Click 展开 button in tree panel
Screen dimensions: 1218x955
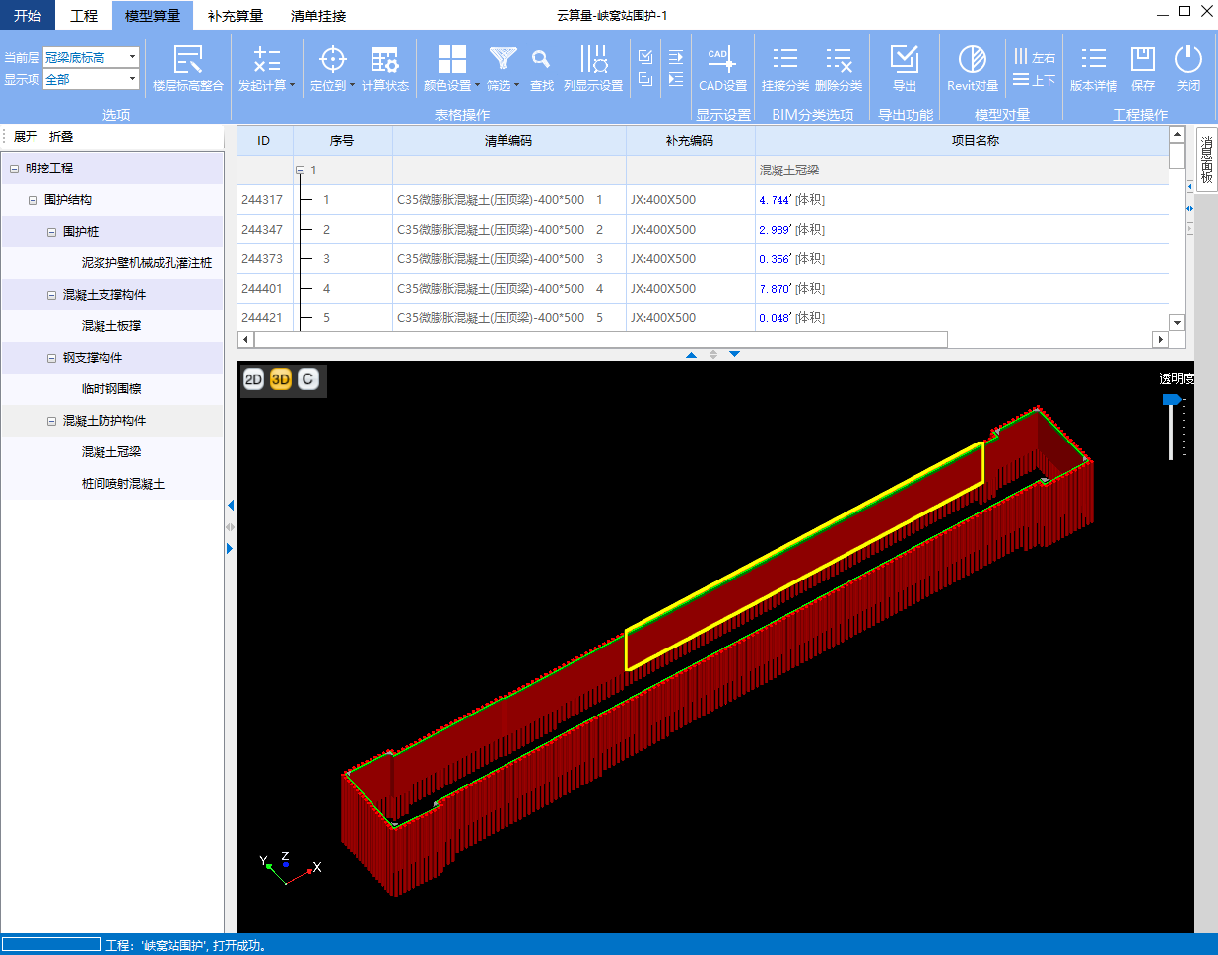point(26,137)
